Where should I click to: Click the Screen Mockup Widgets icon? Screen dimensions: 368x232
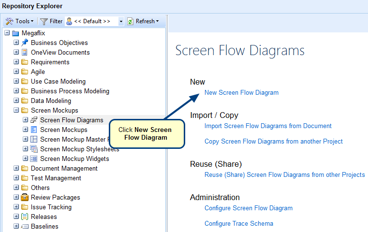[x=34, y=159]
